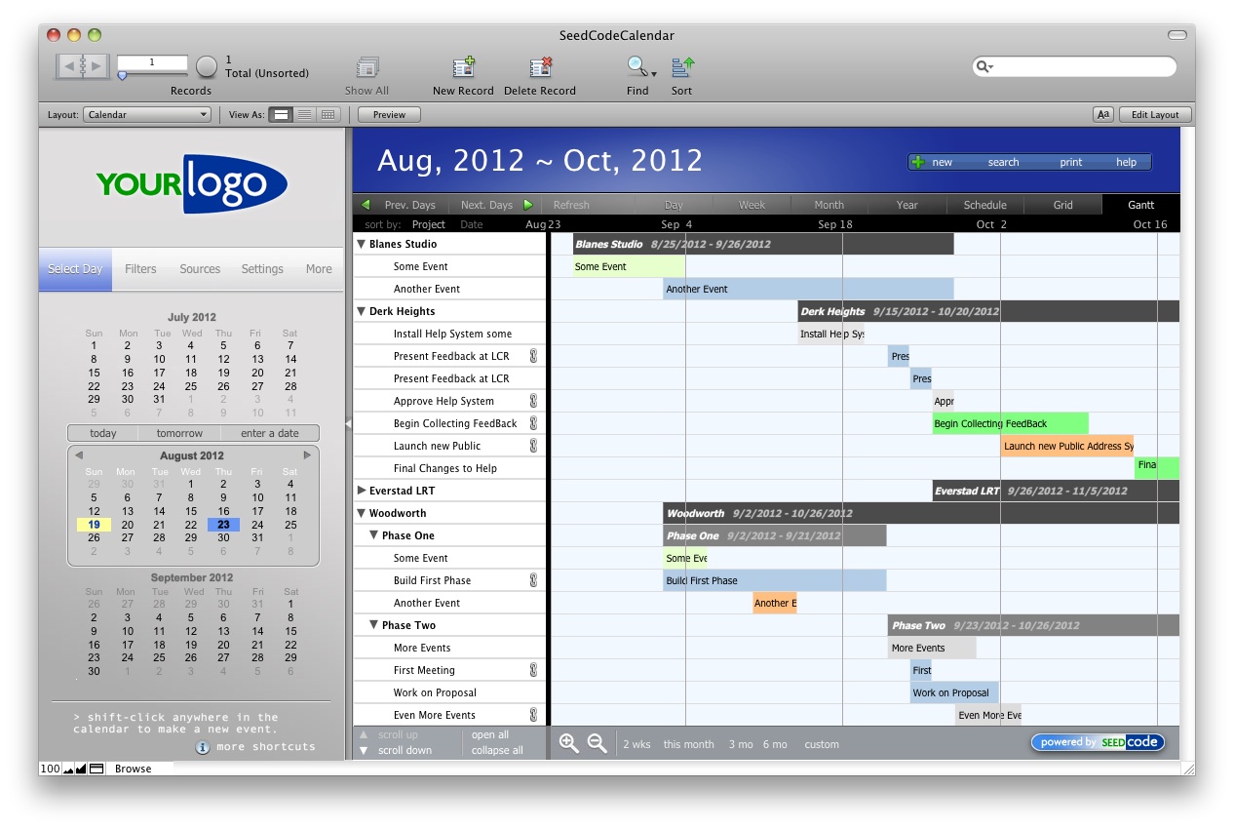The height and width of the screenshot is (829, 1234).
Task: Open the Sources sidebar tab
Action: [200, 269]
